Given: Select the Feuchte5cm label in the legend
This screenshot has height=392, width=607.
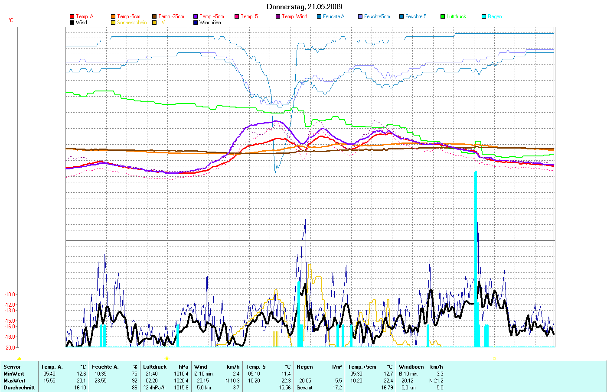Looking at the screenshot, I should [x=377, y=16].
